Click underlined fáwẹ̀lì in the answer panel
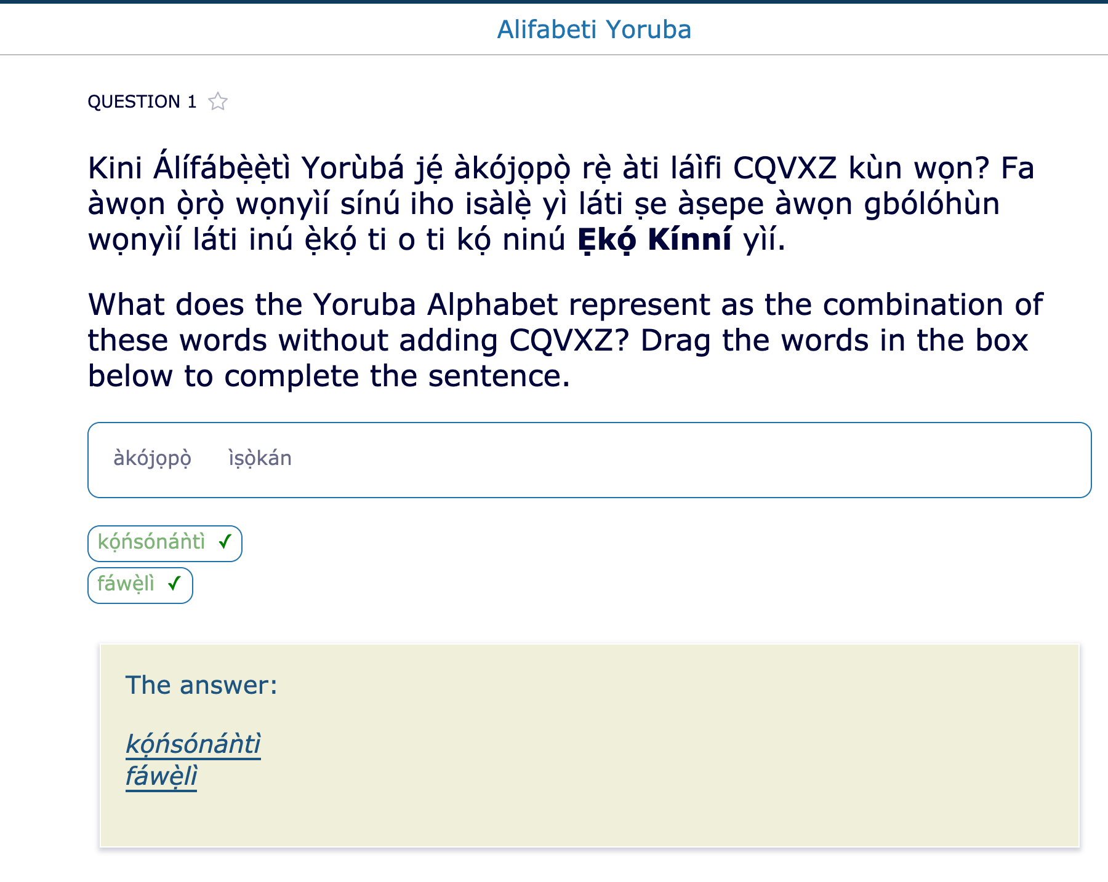Image resolution: width=1108 pixels, height=882 pixels. tap(161, 776)
